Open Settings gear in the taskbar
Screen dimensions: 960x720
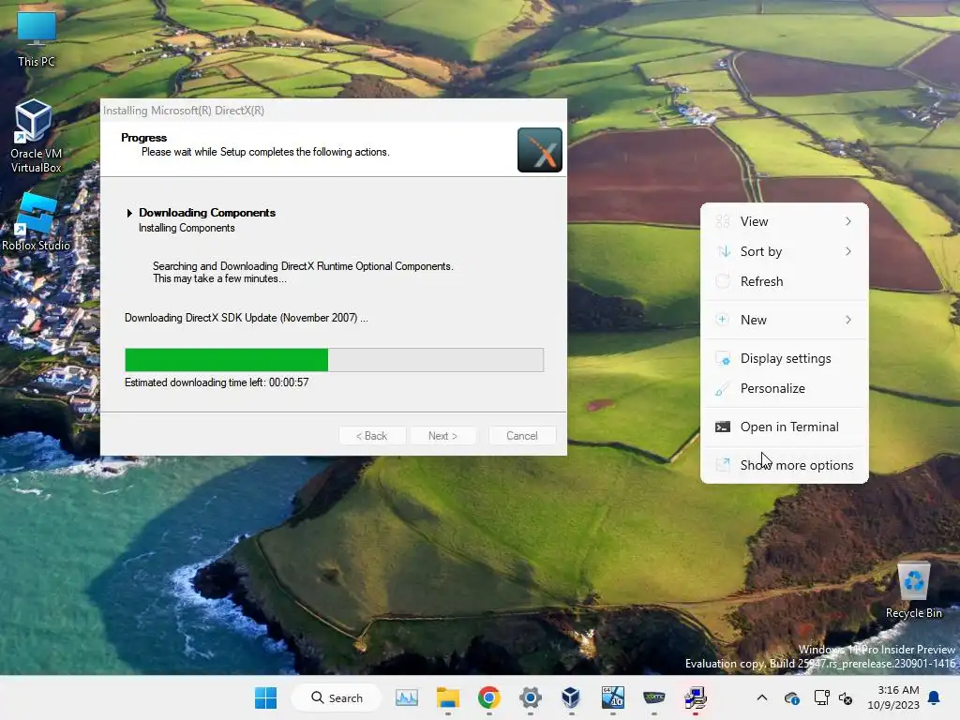tap(531, 697)
